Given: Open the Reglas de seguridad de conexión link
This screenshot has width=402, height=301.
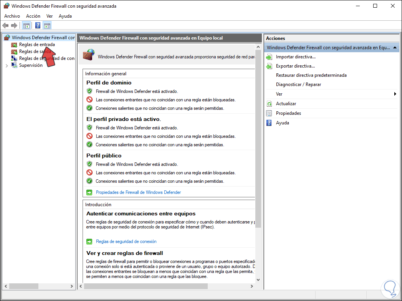Looking at the screenshot, I should tap(126, 241).
